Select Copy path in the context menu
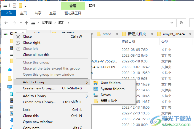Viewport: 194px width, 129px height. (52, 127)
